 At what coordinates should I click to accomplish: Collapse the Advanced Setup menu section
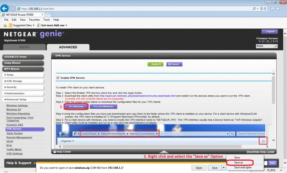tap(23, 99)
